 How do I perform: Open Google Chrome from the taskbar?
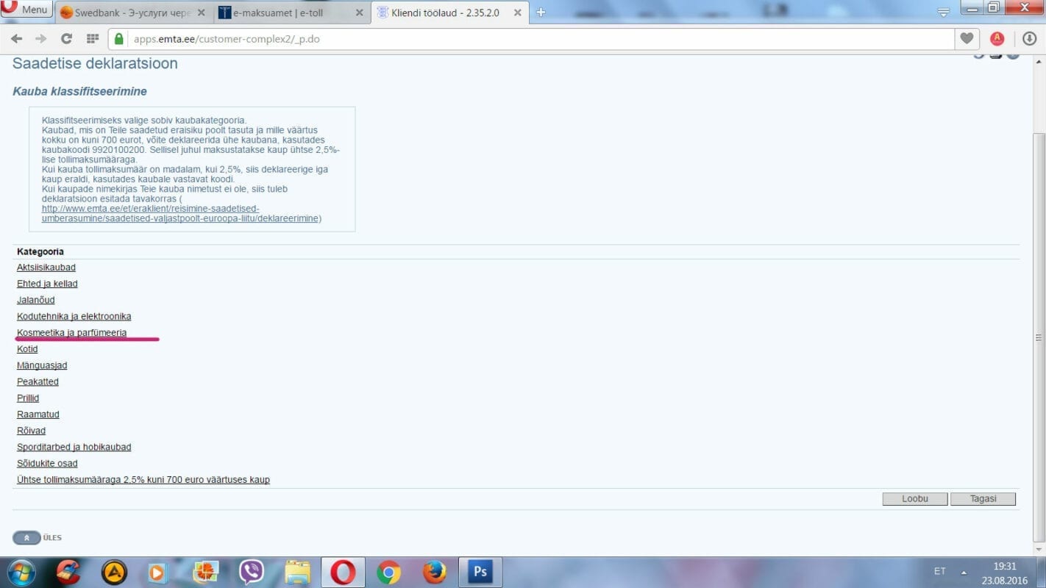[388, 572]
